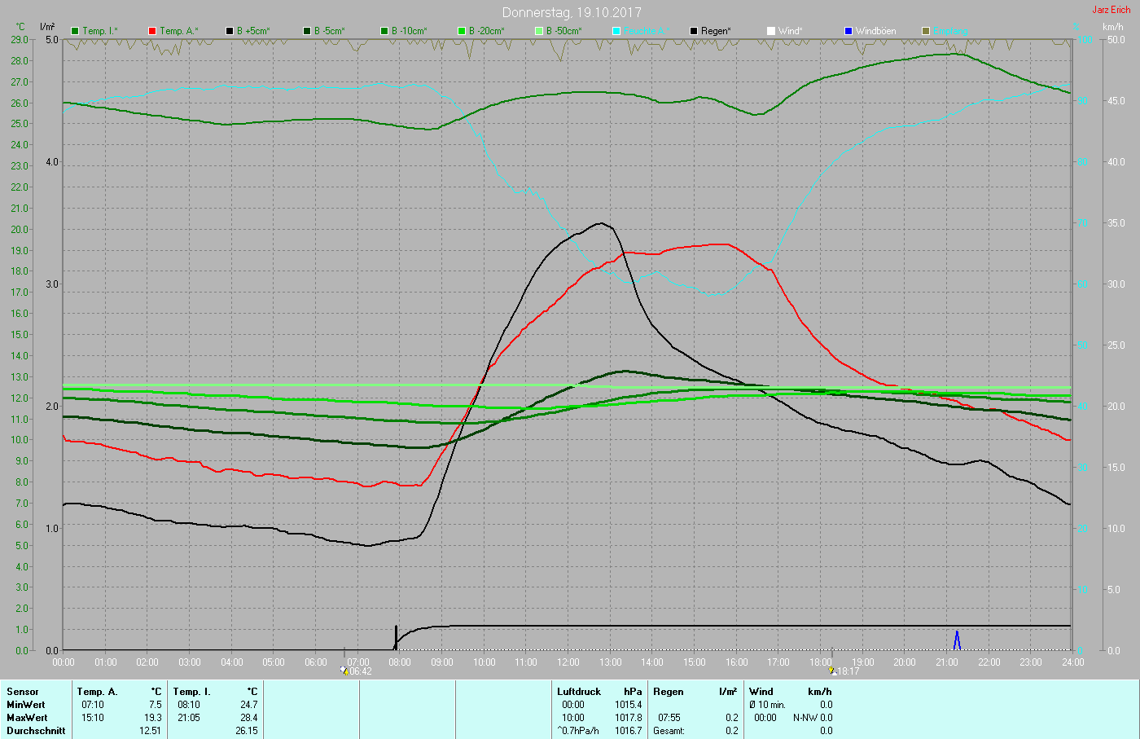Click the Temp. A. column header
The image size is (1140, 739).
click(x=98, y=692)
